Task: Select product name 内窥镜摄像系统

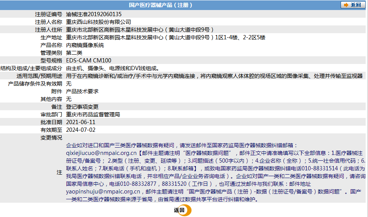Action: click(x=85, y=45)
